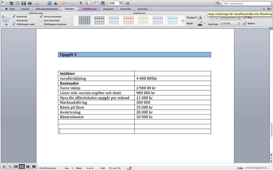Enable the Summarad checkbox
The width and height of the screenshot is (273, 170).
[14, 20]
